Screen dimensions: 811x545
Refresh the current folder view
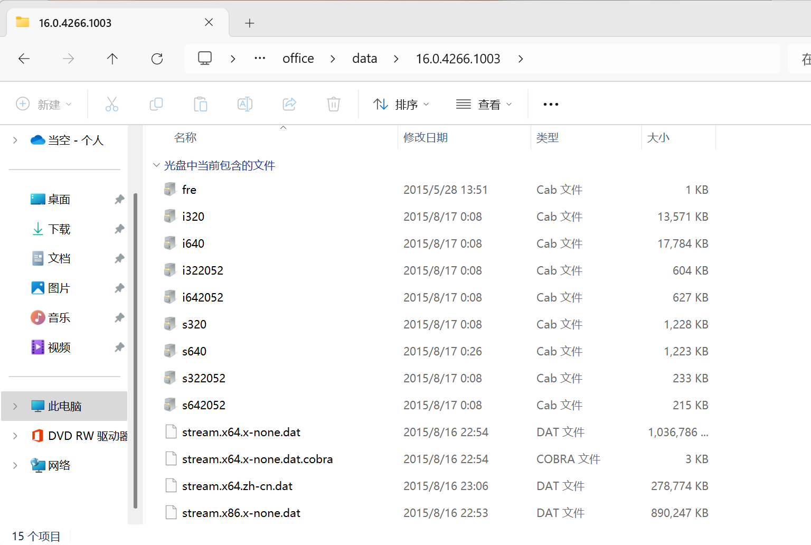157,59
